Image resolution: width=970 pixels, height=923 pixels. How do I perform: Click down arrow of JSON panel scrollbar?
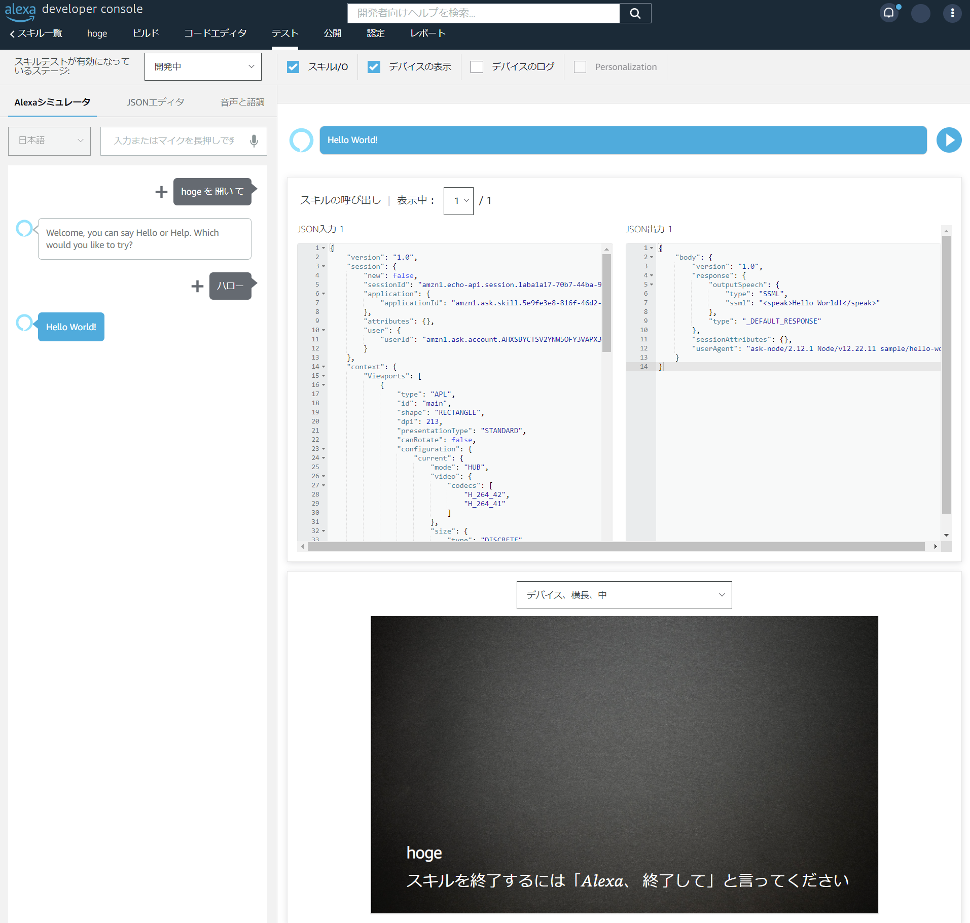(x=946, y=536)
